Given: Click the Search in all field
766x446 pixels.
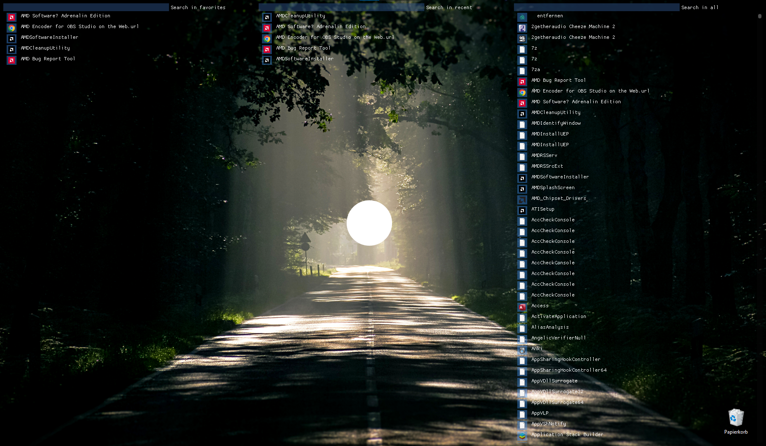Looking at the screenshot, I should [595, 7].
